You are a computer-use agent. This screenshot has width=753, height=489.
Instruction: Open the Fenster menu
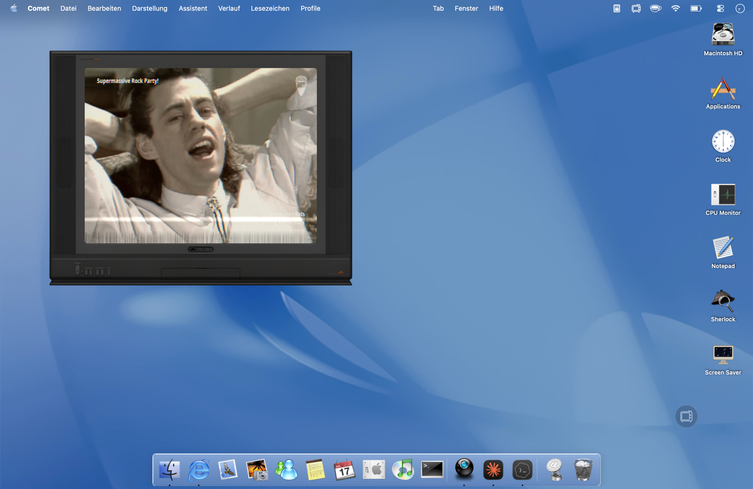[466, 8]
